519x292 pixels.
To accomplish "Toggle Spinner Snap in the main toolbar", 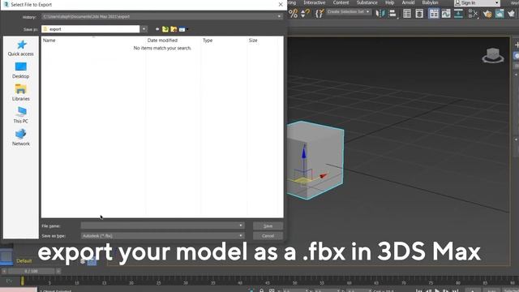I will pos(305,14).
